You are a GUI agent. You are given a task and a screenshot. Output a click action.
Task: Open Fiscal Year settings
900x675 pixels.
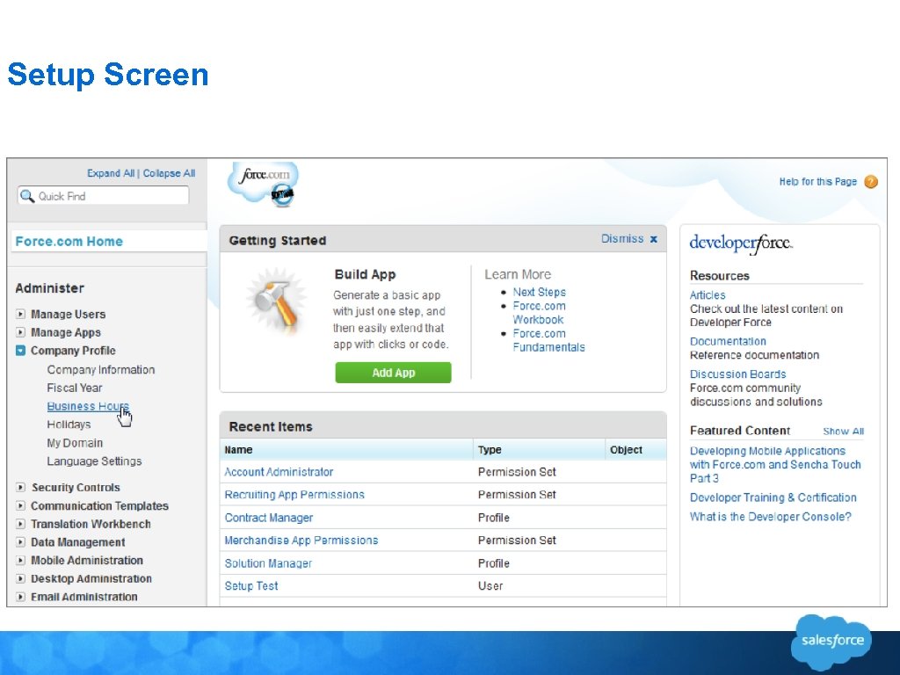click(75, 388)
